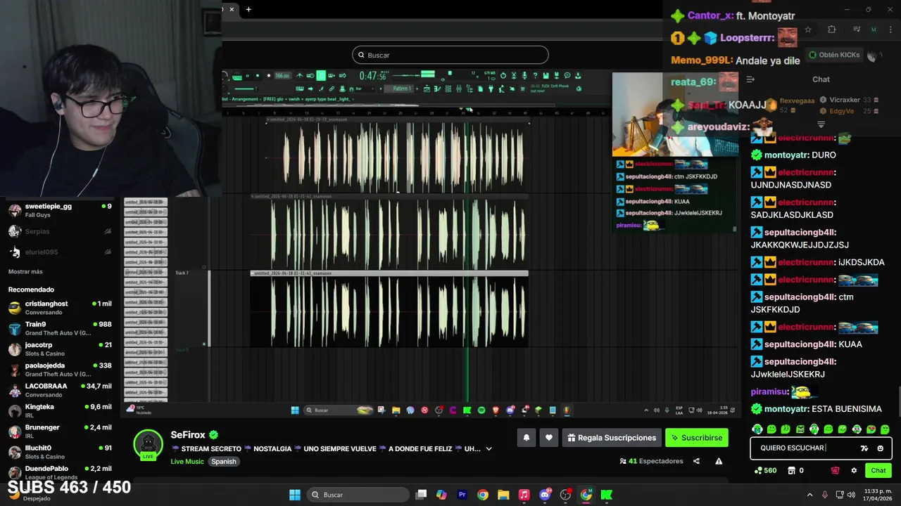Open joacotrp channel in sidebar
The image size is (901, 506).
[60, 349]
